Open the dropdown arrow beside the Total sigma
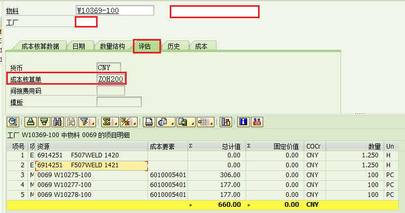This screenshot has width=405, height=213. [116, 122]
